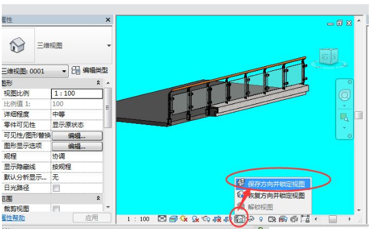Enable the 日光路径 checkbox
370x229 pixels.
56,188
